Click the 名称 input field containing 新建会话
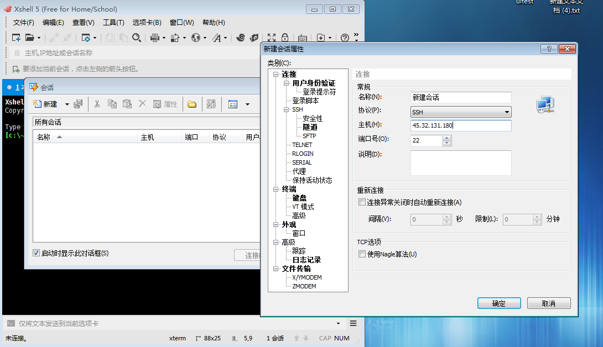Viewport: 603px width, 347px height. (x=461, y=97)
